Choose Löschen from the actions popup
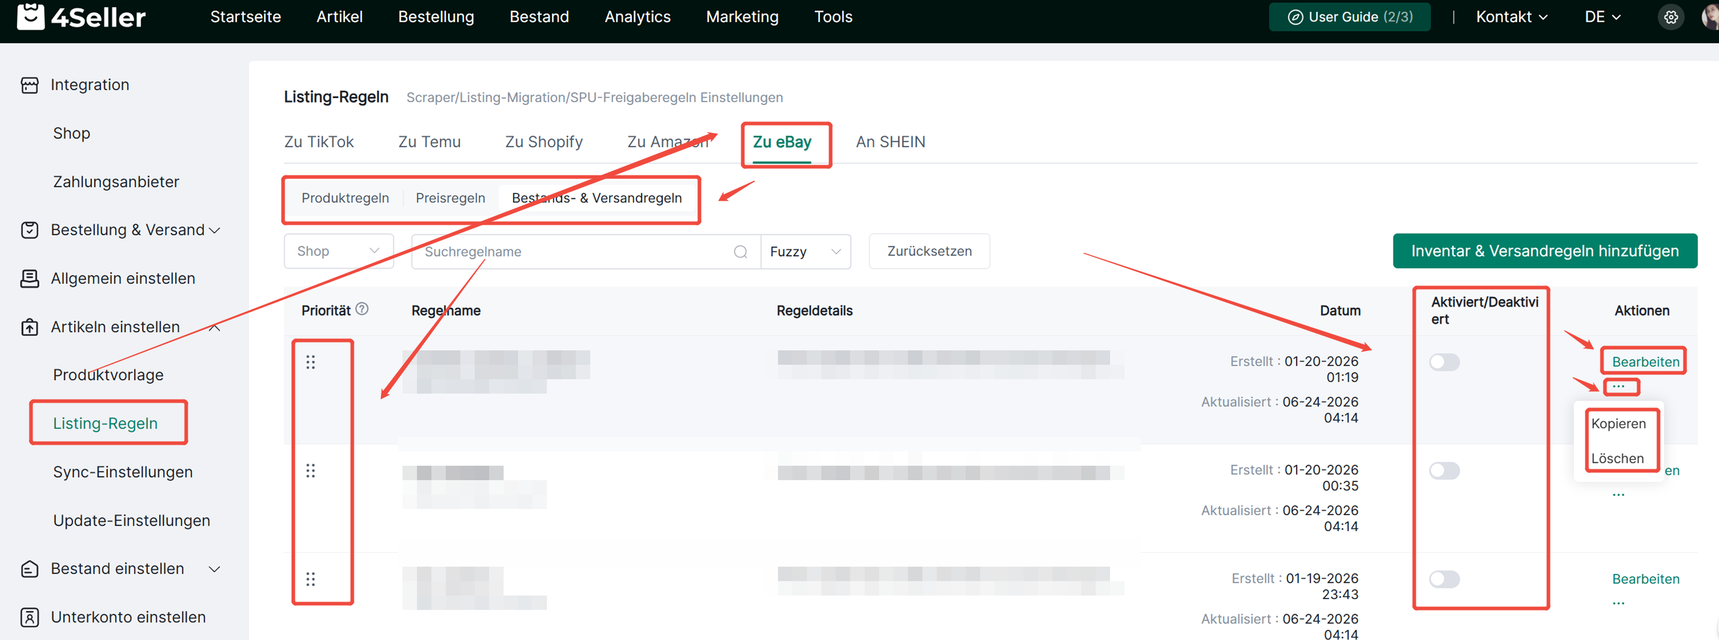 [1617, 459]
